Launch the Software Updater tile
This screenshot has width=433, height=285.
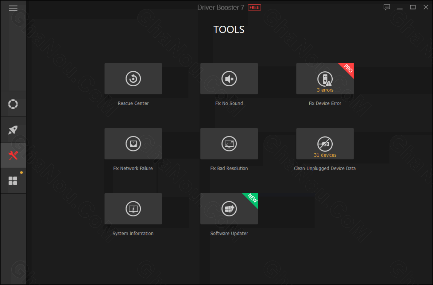pyautogui.click(x=229, y=209)
